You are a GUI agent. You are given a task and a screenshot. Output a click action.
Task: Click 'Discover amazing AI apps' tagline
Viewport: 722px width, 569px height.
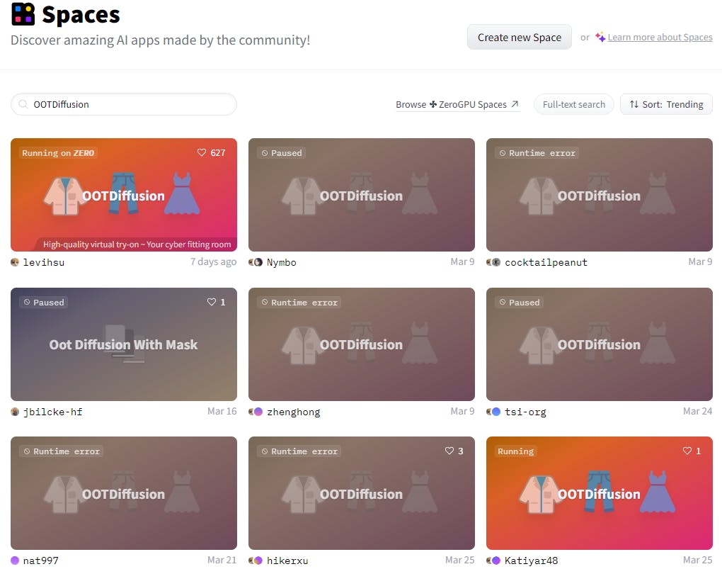coord(160,40)
